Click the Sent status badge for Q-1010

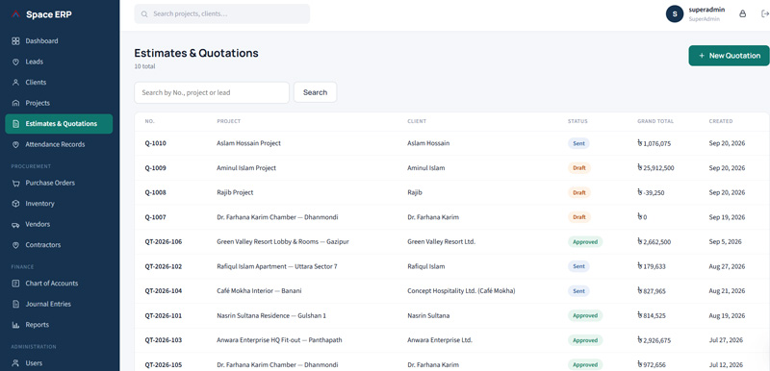click(578, 143)
